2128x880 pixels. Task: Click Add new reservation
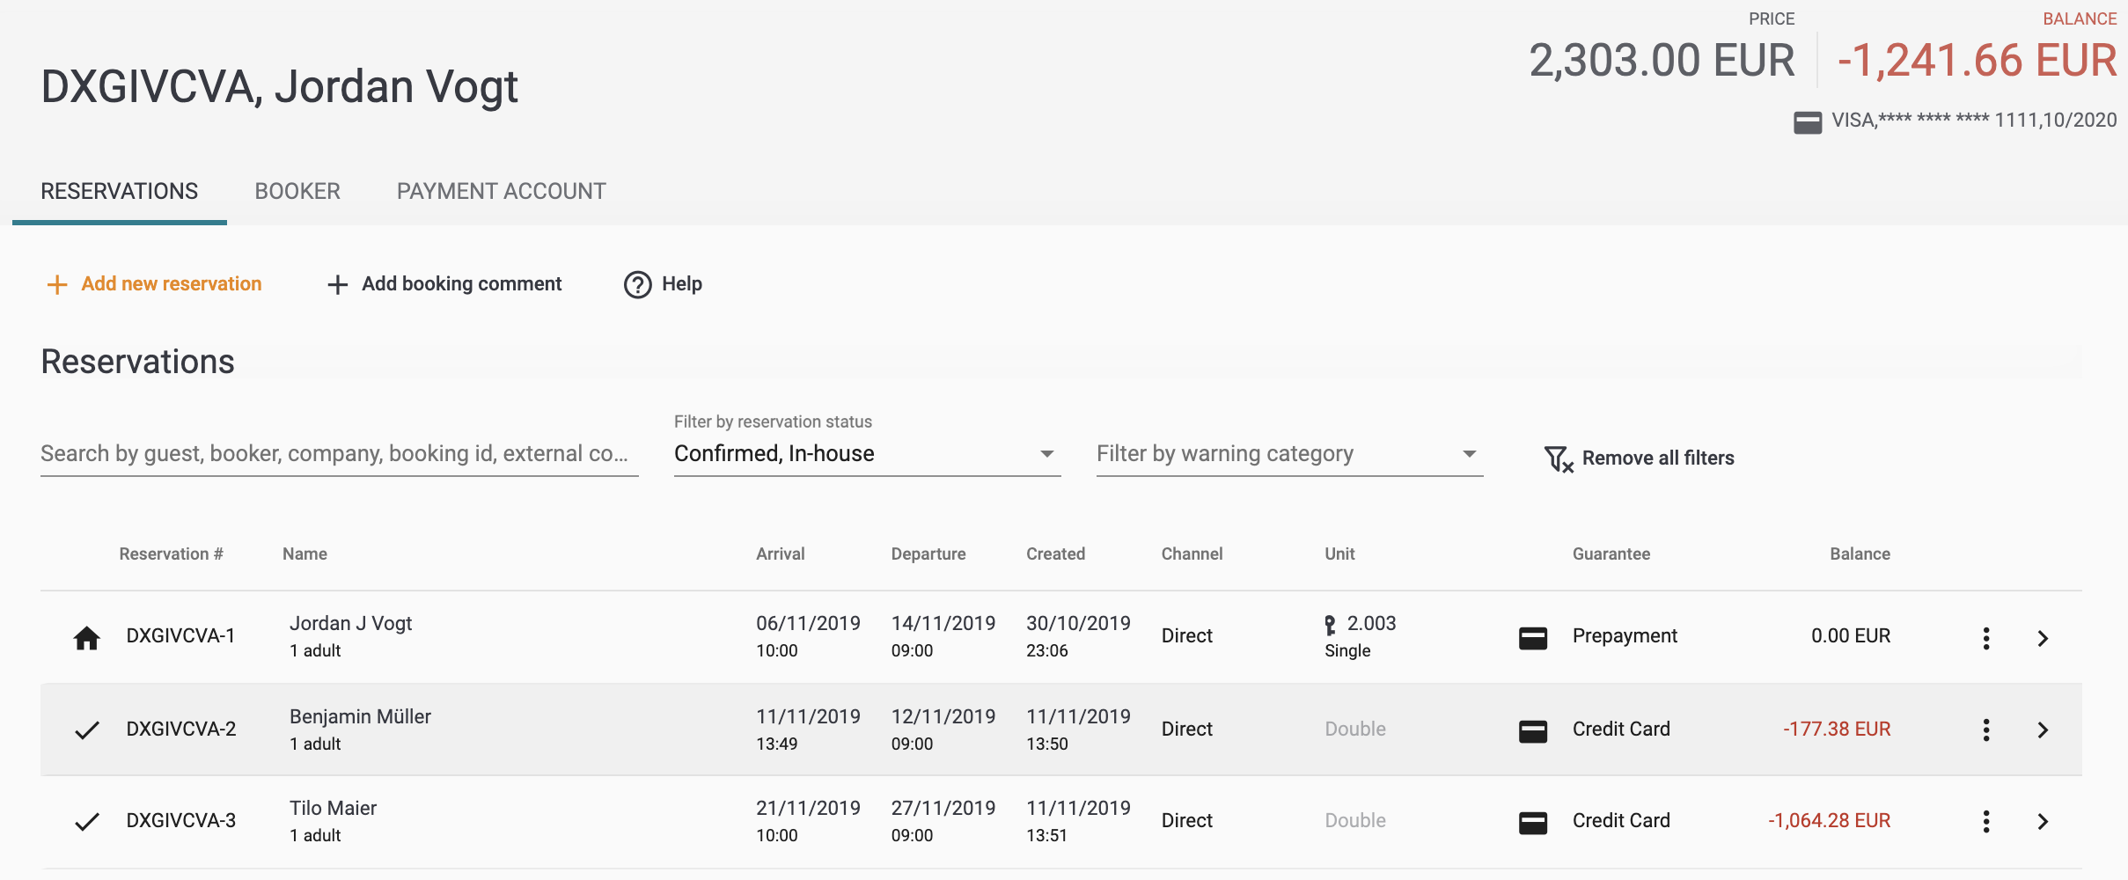155,284
